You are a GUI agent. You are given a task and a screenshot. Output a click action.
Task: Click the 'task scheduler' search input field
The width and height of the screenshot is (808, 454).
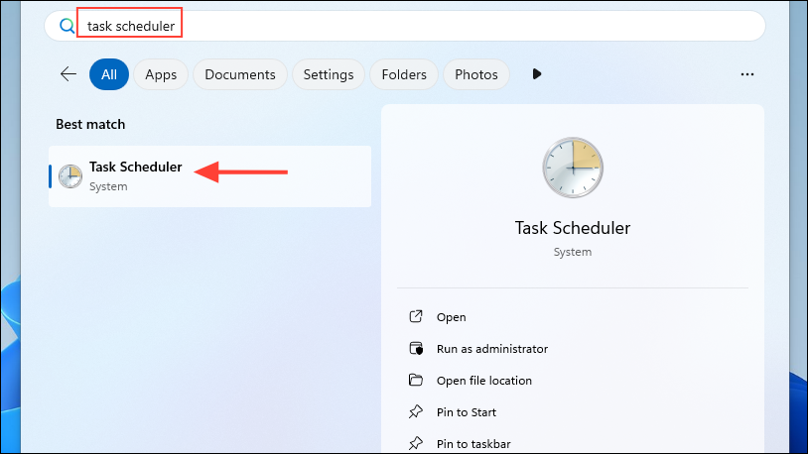click(x=405, y=26)
